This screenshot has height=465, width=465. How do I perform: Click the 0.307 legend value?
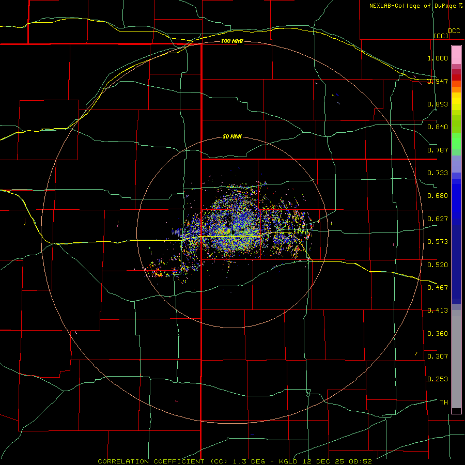(438, 357)
